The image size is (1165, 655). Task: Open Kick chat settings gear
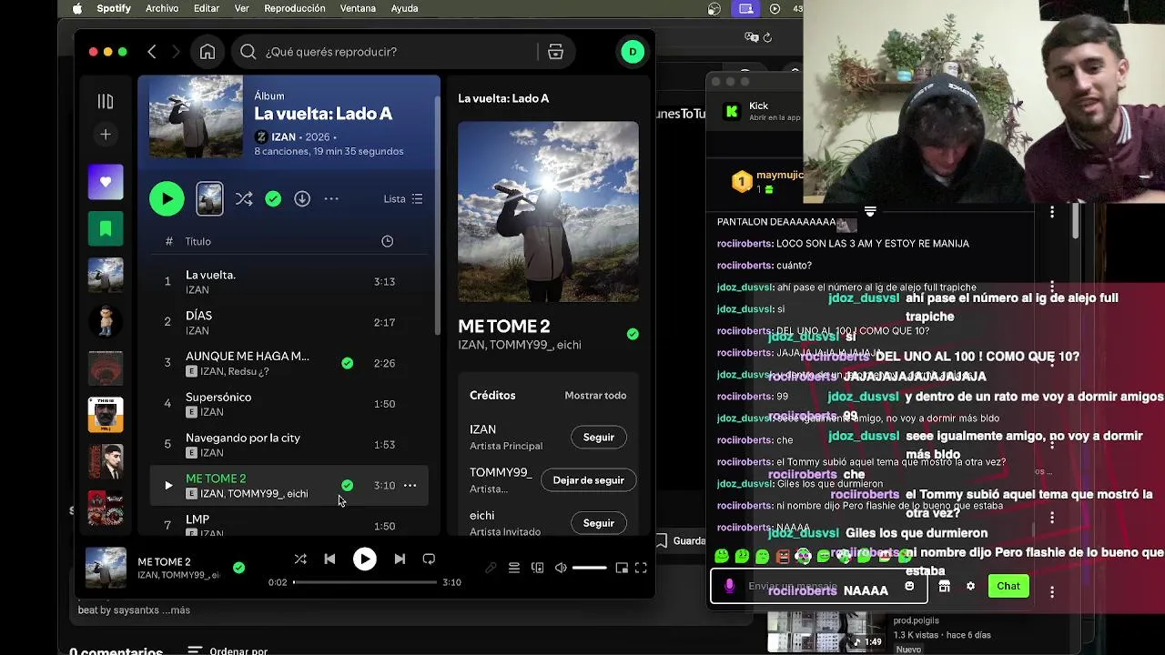[x=970, y=586]
